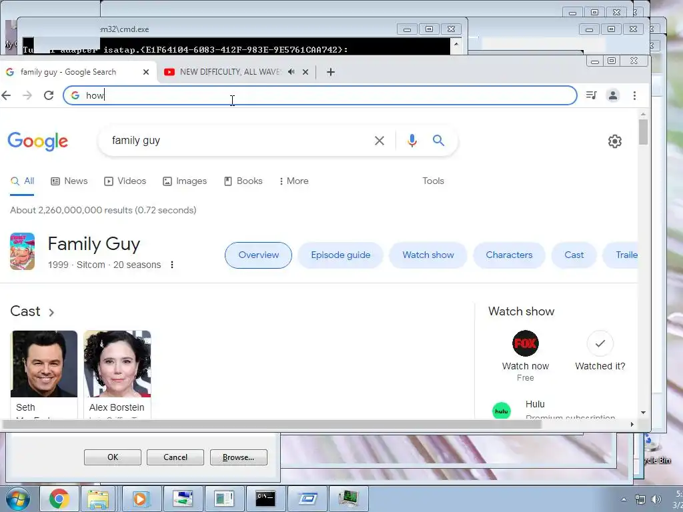Click the Run dialog taskbar icon

coord(307,499)
